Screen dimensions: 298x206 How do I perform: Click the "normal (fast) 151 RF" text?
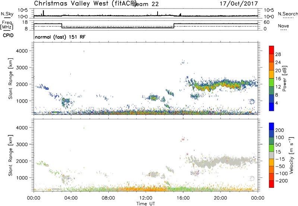click(60, 37)
